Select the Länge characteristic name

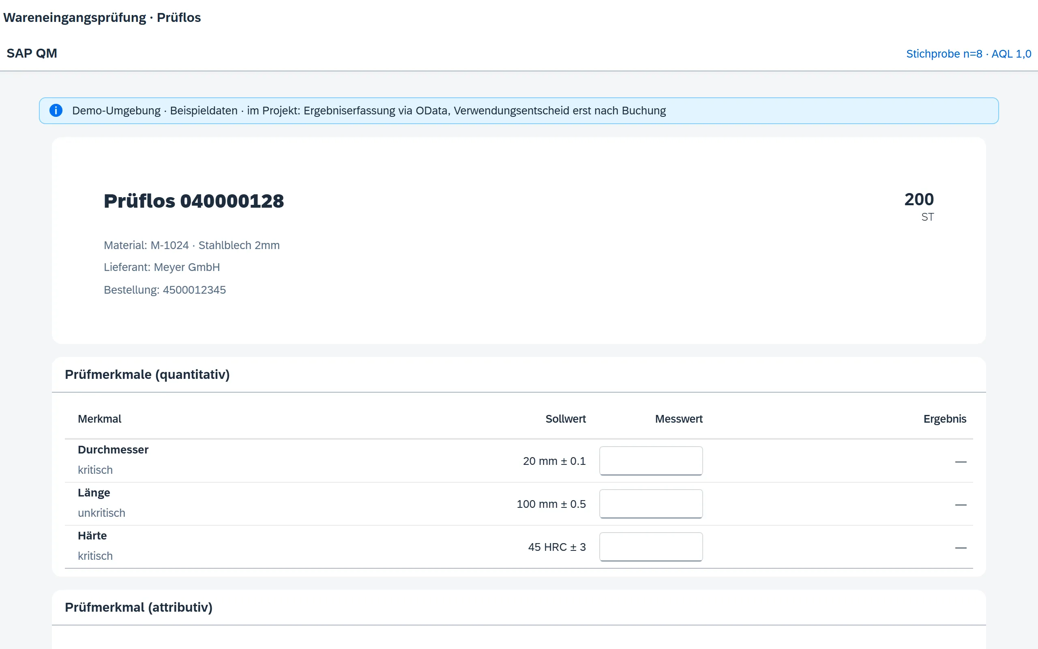94,492
